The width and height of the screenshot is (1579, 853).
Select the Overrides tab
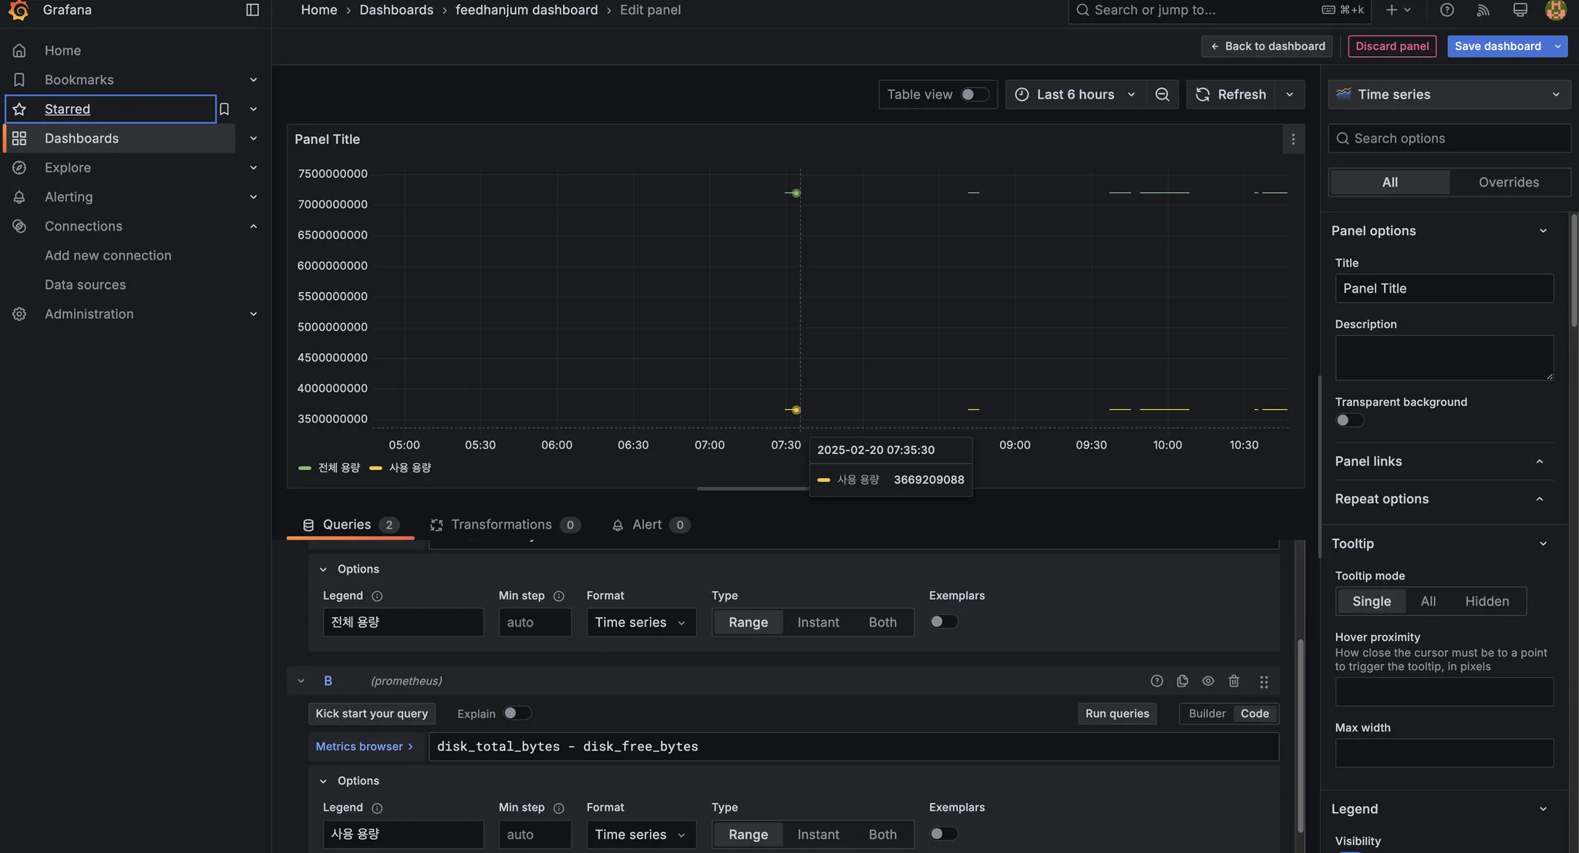pos(1508,183)
